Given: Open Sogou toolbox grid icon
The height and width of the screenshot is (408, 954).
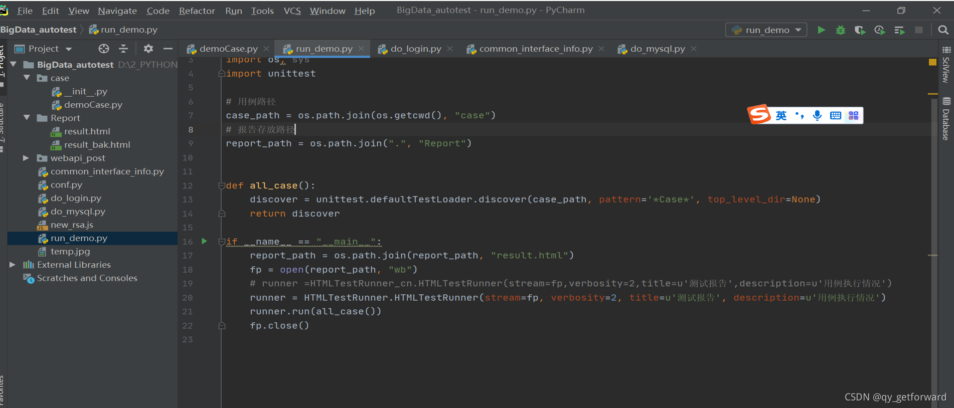Looking at the screenshot, I should [x=853, y=116].
